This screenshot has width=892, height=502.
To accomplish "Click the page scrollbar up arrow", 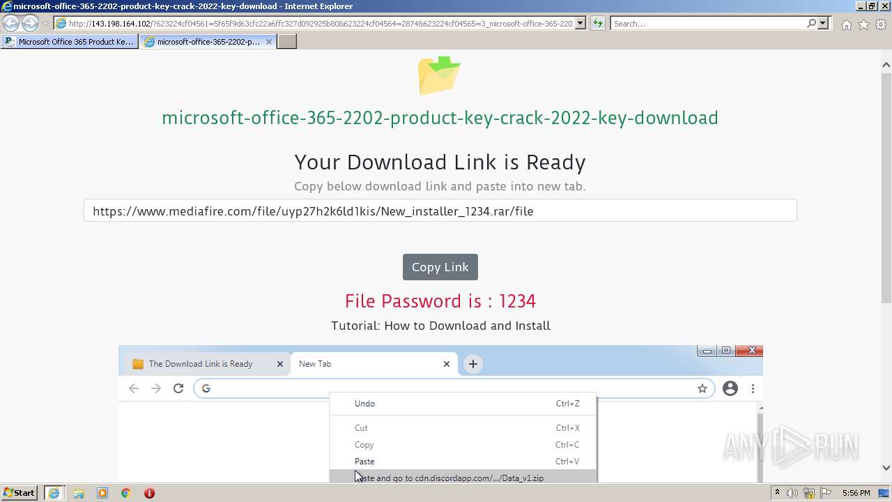I will 886,65.
